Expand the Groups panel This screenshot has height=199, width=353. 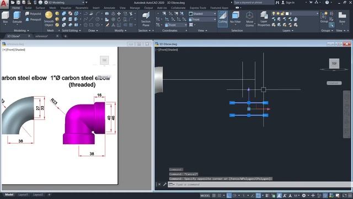(x=327, y=30)
